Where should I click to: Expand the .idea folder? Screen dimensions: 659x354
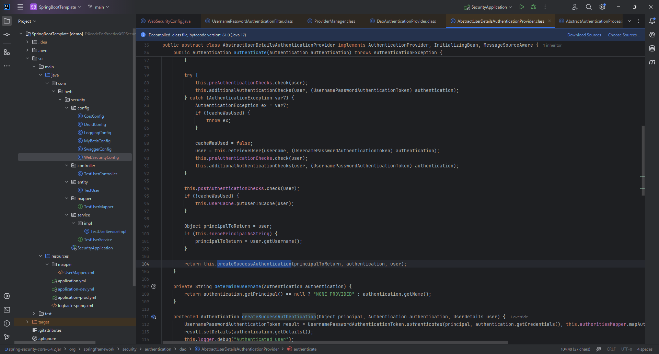[x=27, y=42]
